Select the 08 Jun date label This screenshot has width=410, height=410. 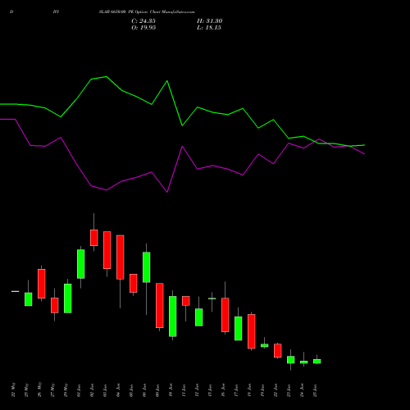pyautogui.click(x=144, y=390)
